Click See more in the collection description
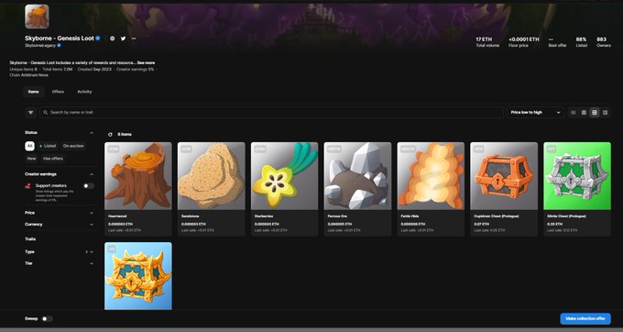Screen dimensions: 623x332 (147, 62)
